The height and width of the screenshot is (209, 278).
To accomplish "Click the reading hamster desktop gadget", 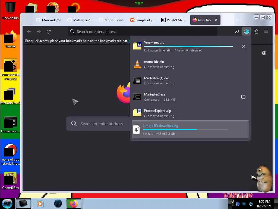I will point(262,179).
